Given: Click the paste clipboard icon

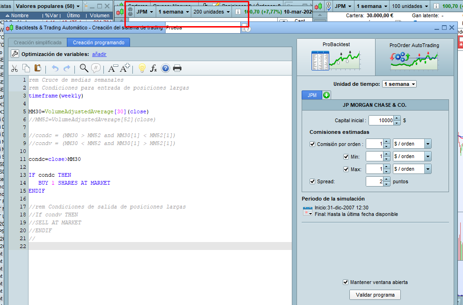Looking at the screenshot, I should point(37,69).
